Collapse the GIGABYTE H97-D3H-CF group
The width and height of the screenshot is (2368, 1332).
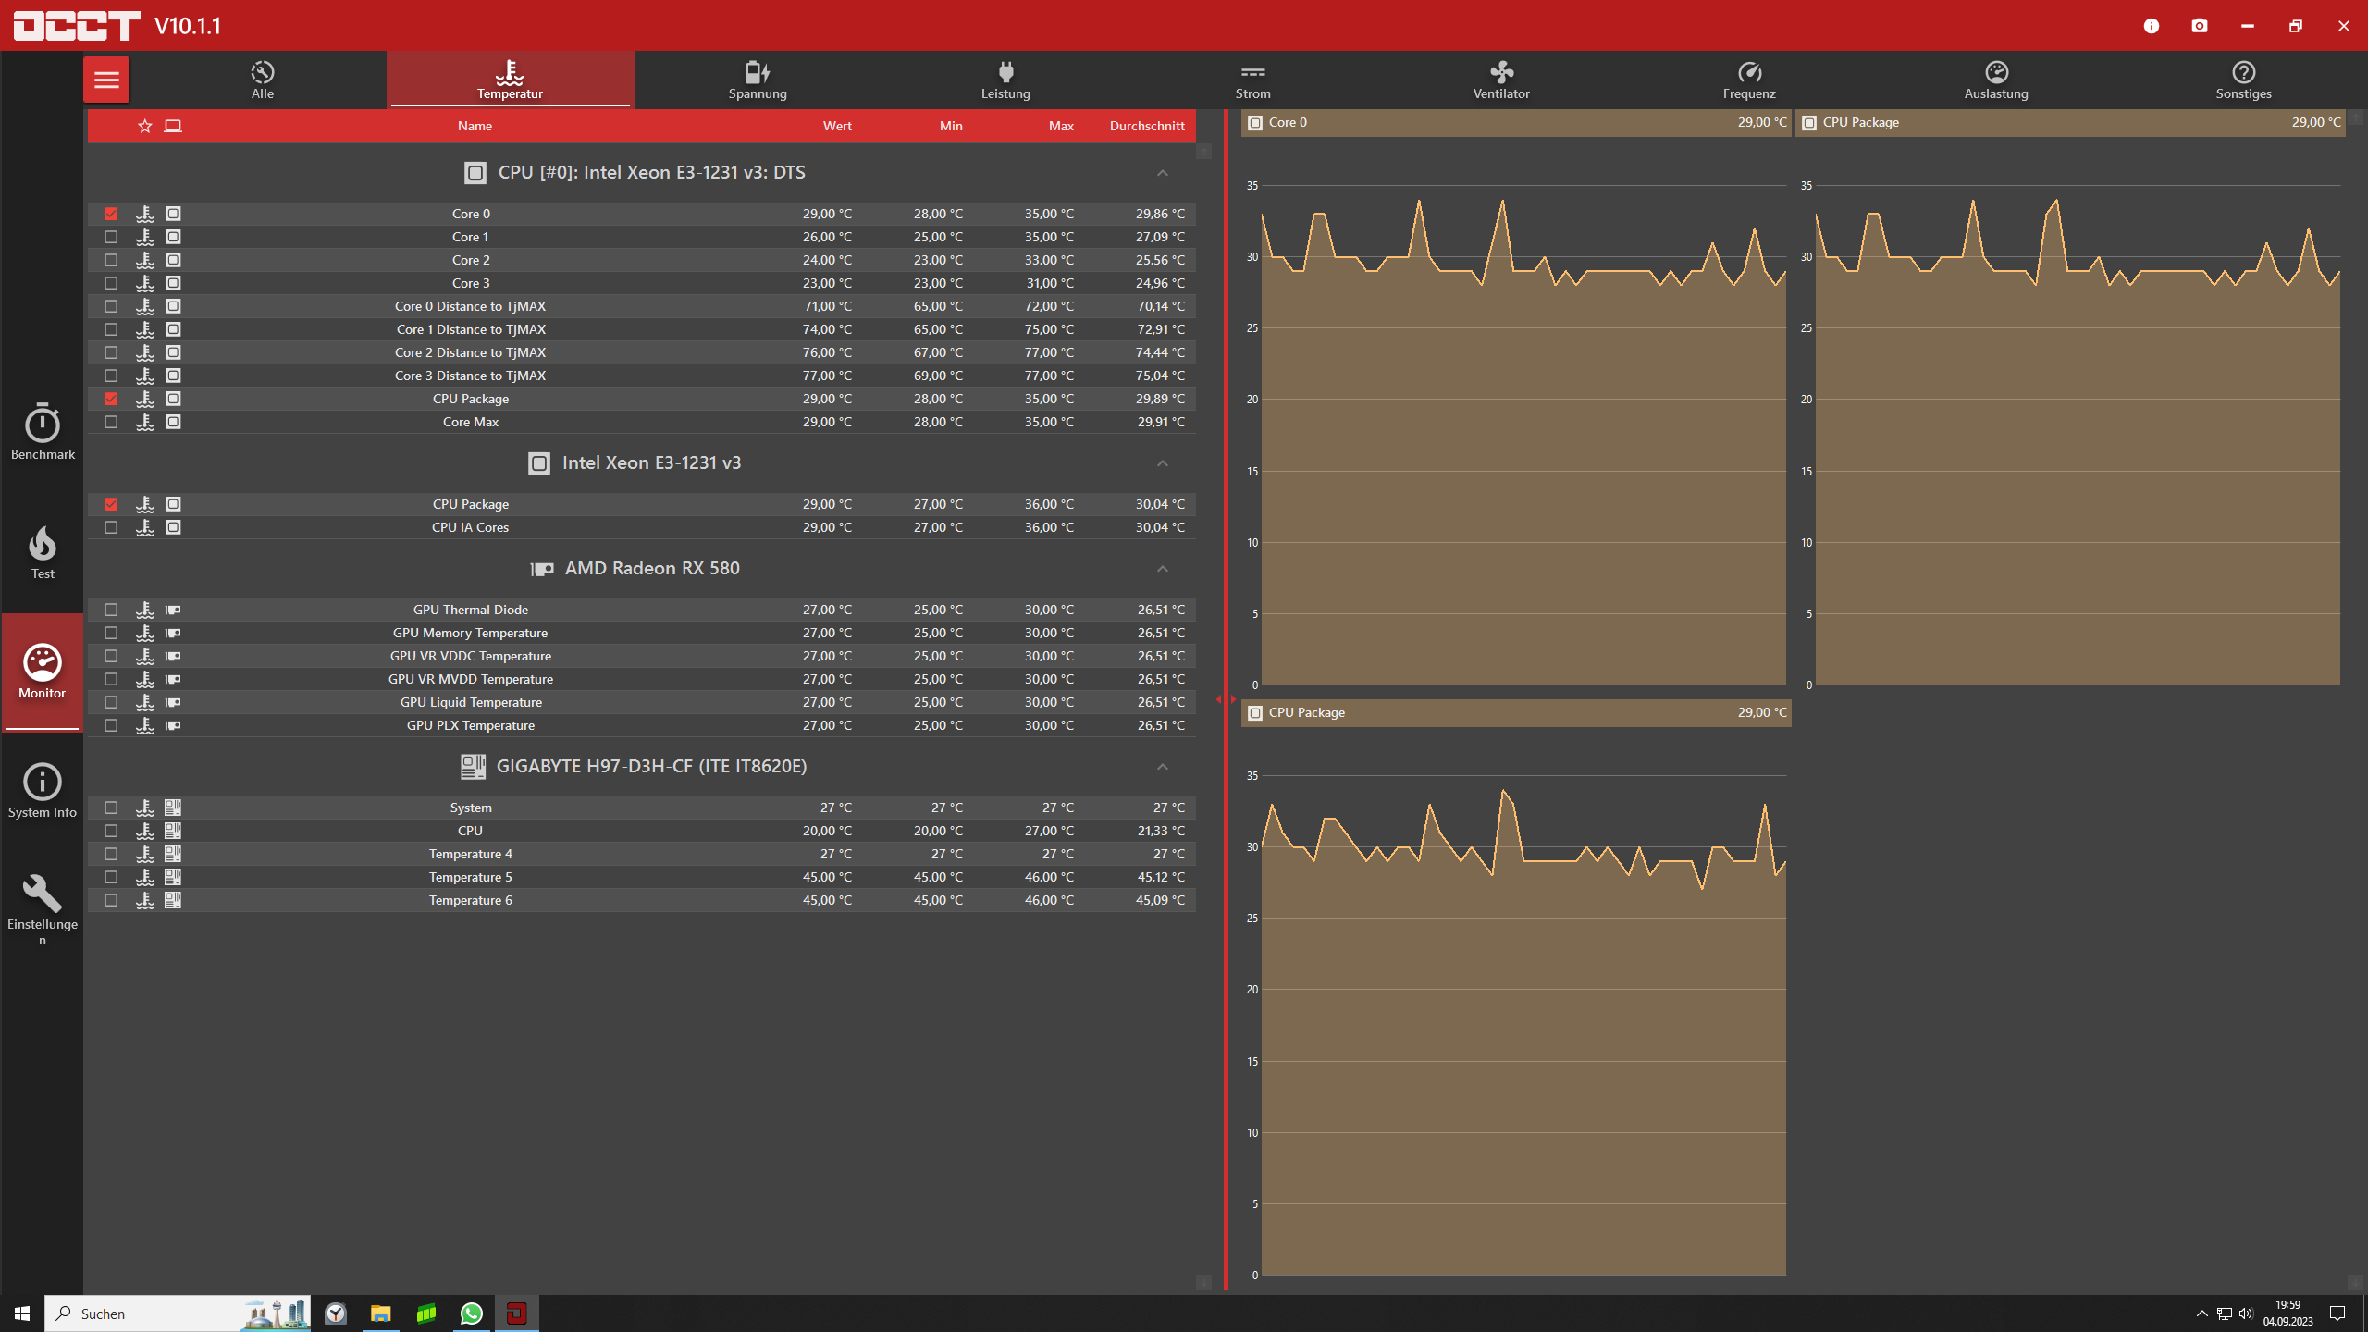pos(1163,767)
